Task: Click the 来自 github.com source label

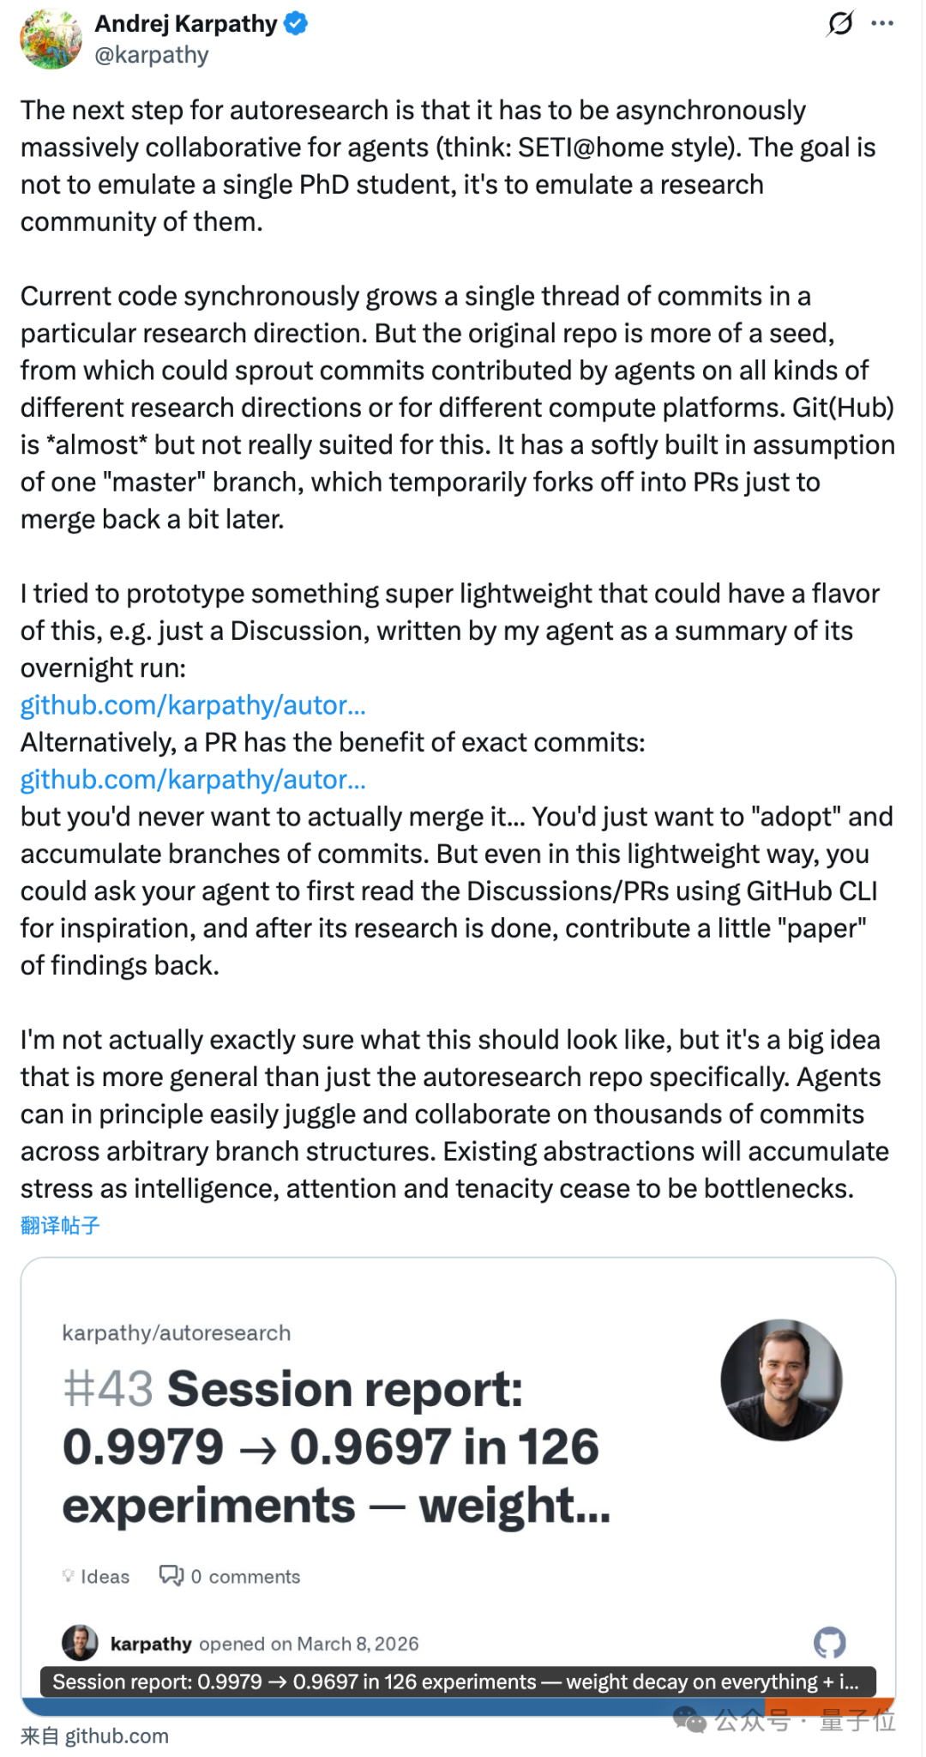Action: click(x=94, y=1736)
